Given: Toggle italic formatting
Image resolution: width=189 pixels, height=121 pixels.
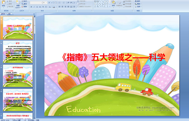Looking at the screenshot, I should (x=33, y=7).
